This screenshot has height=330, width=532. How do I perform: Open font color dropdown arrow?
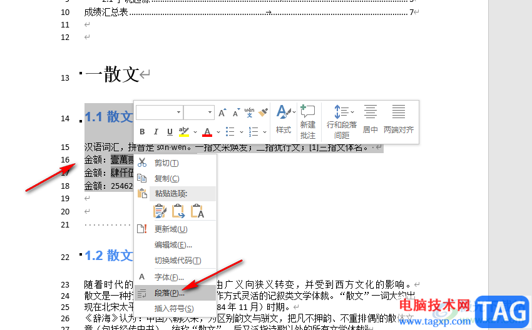click(x=218, y=132)
